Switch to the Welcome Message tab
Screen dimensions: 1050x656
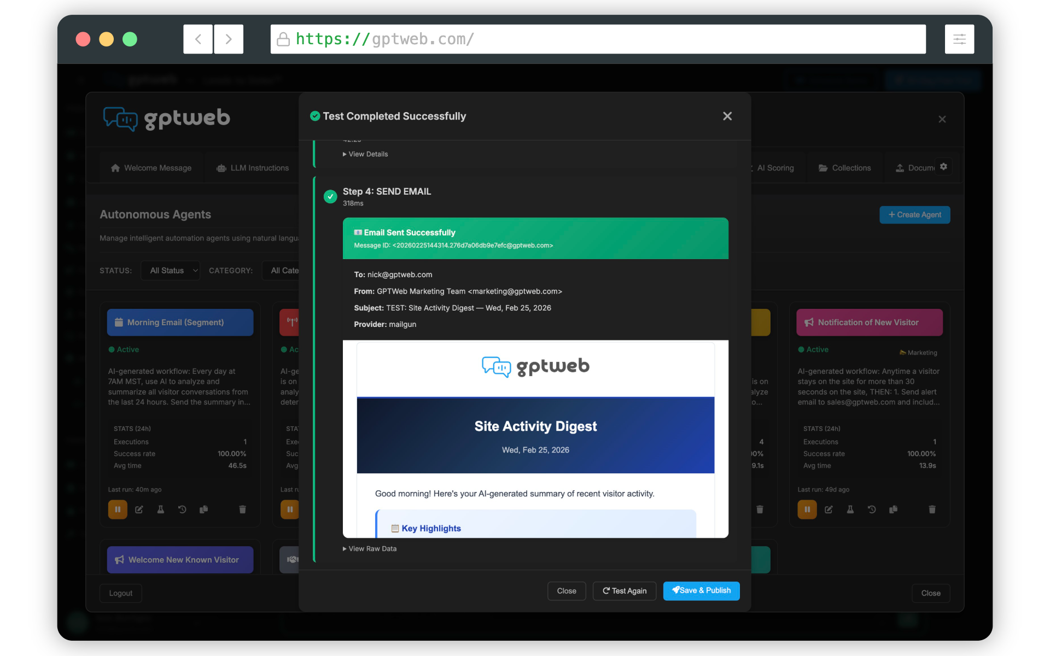tap(151, 168)
